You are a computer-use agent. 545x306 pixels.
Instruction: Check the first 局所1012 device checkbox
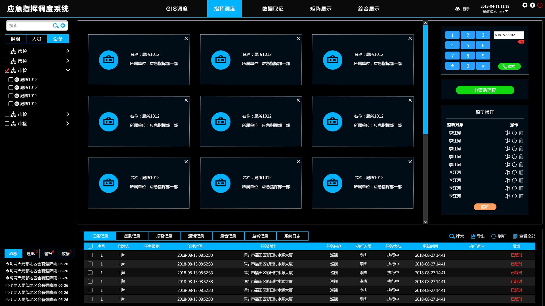click(x=11, y=80)
